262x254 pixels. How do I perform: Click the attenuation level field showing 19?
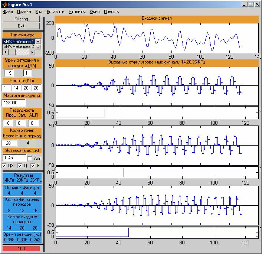(x=9, y=73)
